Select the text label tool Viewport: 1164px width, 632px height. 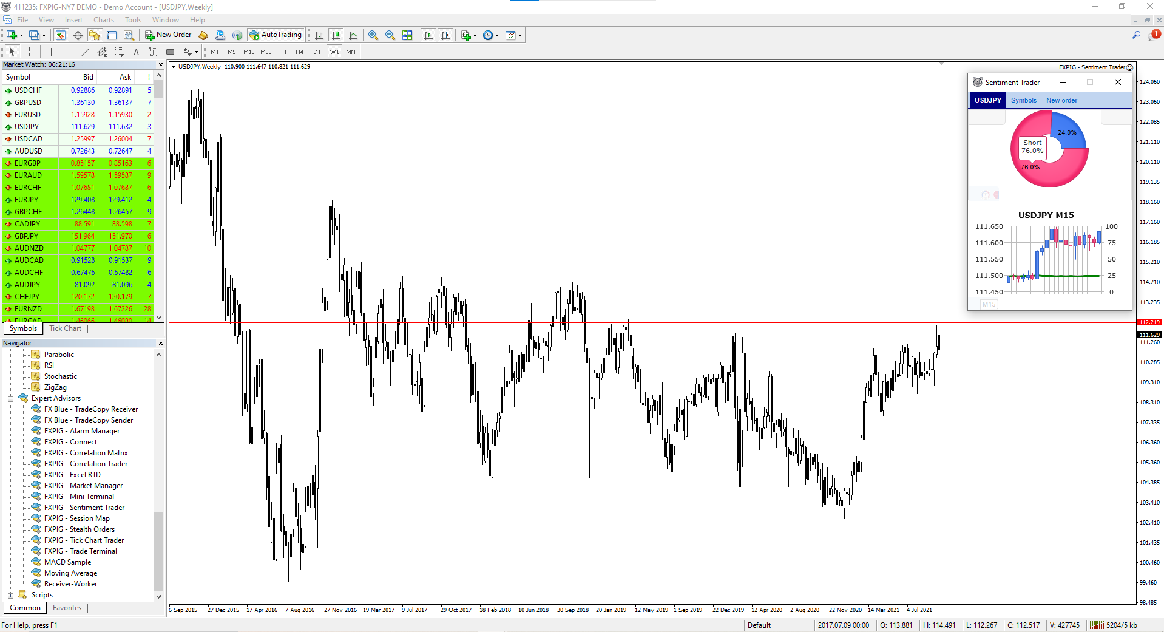(x=137, y=52)
